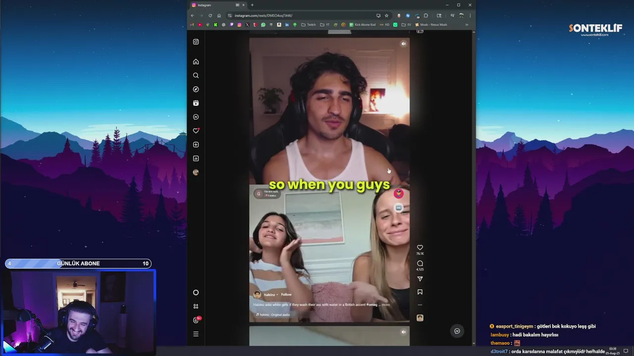Open the floating Messenger chat button
This screenshot has height=356, width=634.
coord(457,331)
